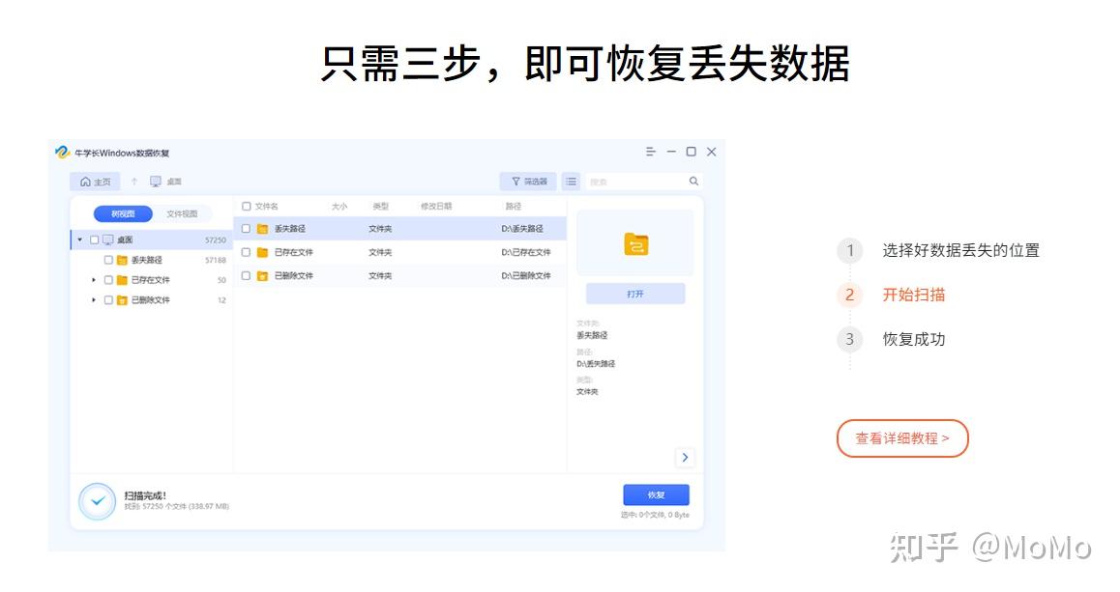Click the blue 恢复 recover button

tap(656, 495)
